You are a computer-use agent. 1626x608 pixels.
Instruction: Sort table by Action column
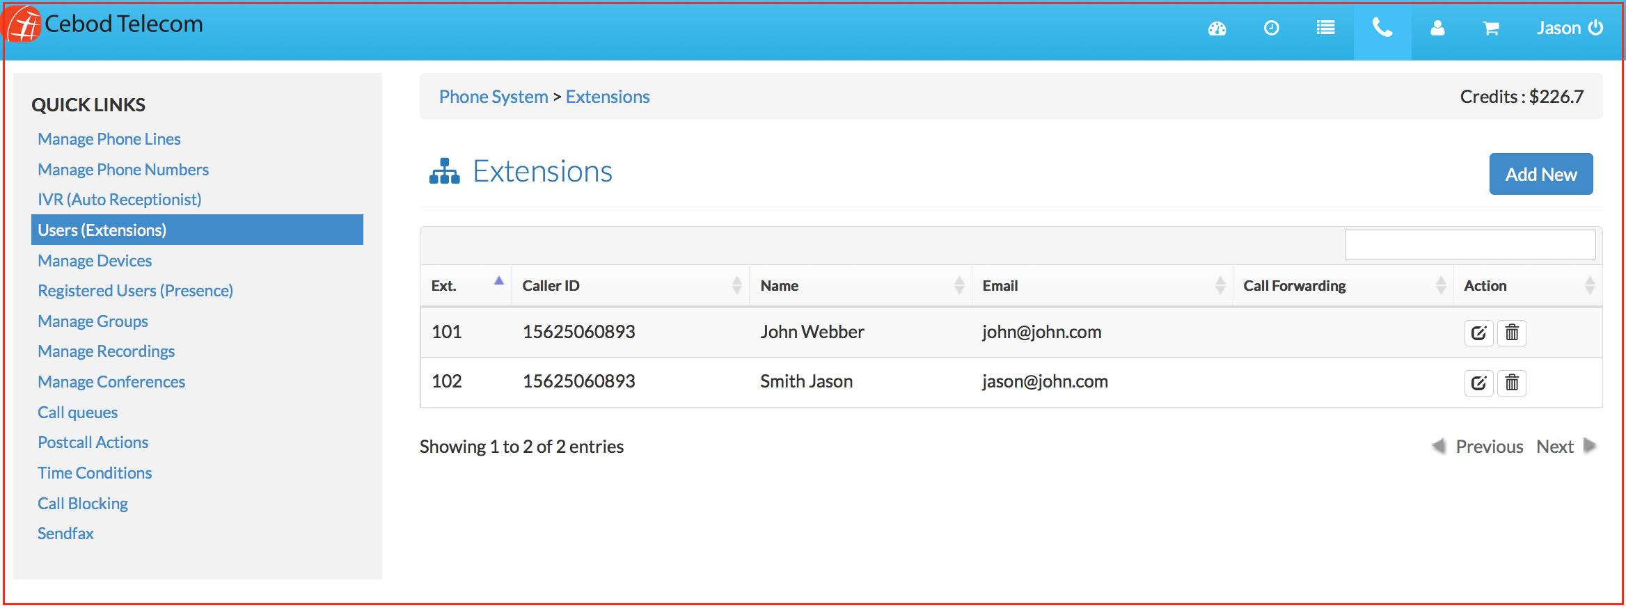coord(1528,285)
